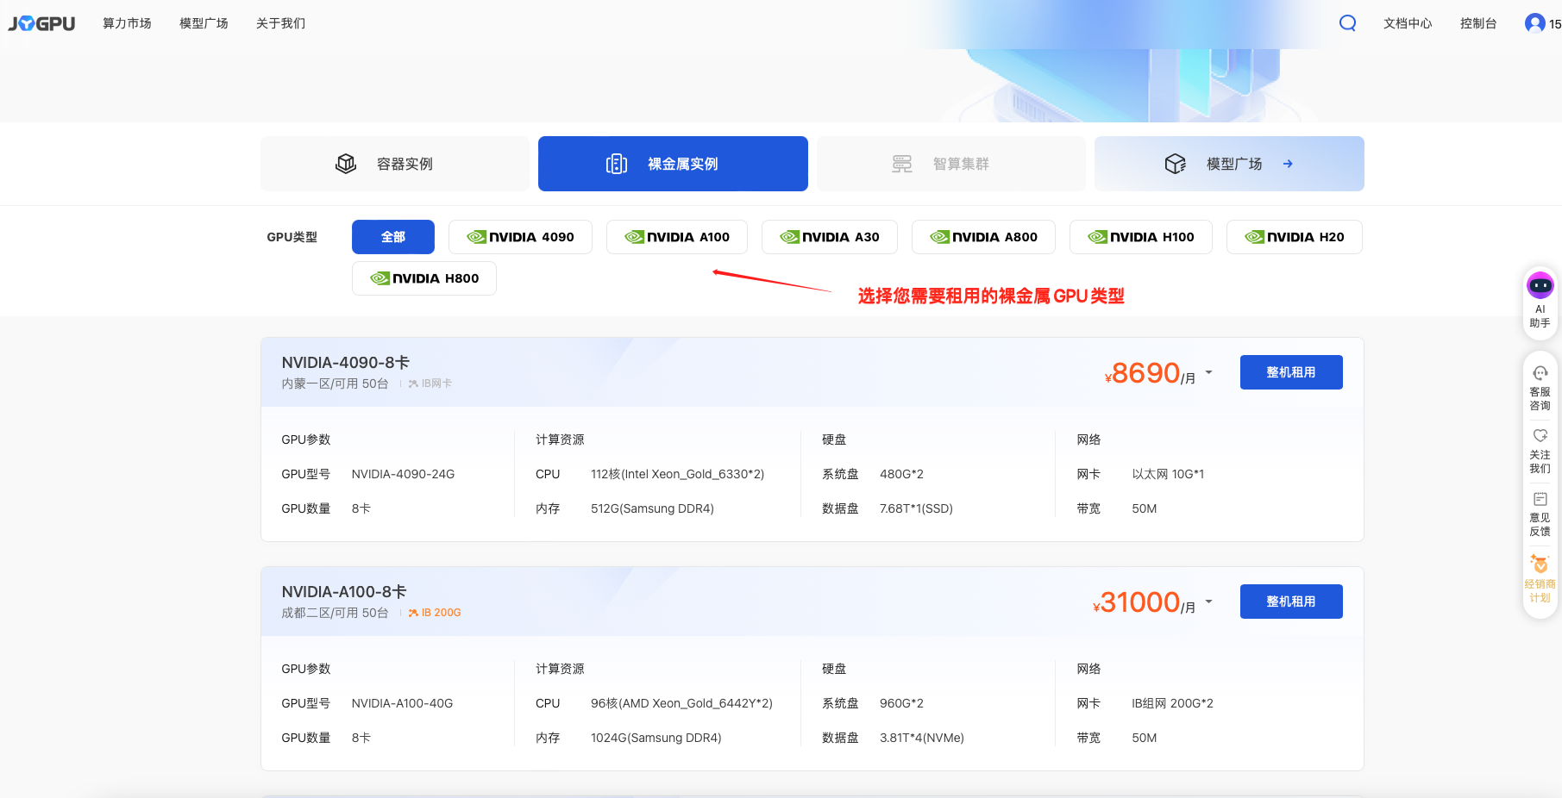Click 96核(AMD Xeon_Gold_6442Y*2) CPU value
The height and width of the screenshot is (798, 1562).
click(x=681, y=703)
